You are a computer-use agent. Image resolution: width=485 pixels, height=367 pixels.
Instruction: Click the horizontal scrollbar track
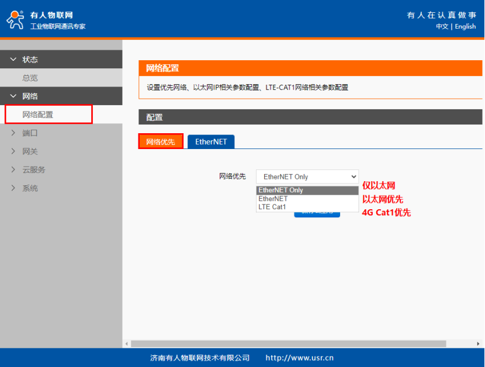[x=462, y=344]
